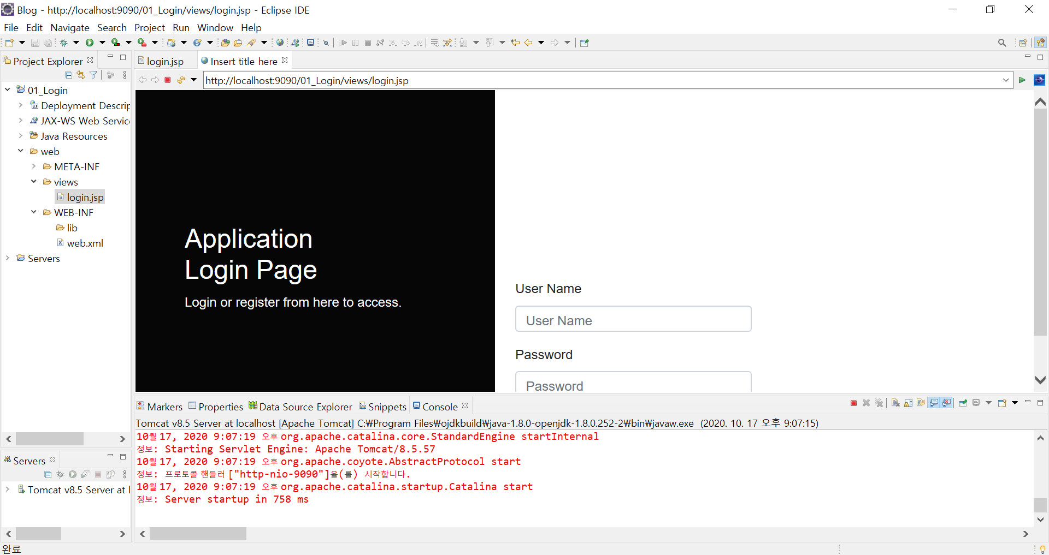
Task: Collapse the 01_Login project node
Action: 8,90
